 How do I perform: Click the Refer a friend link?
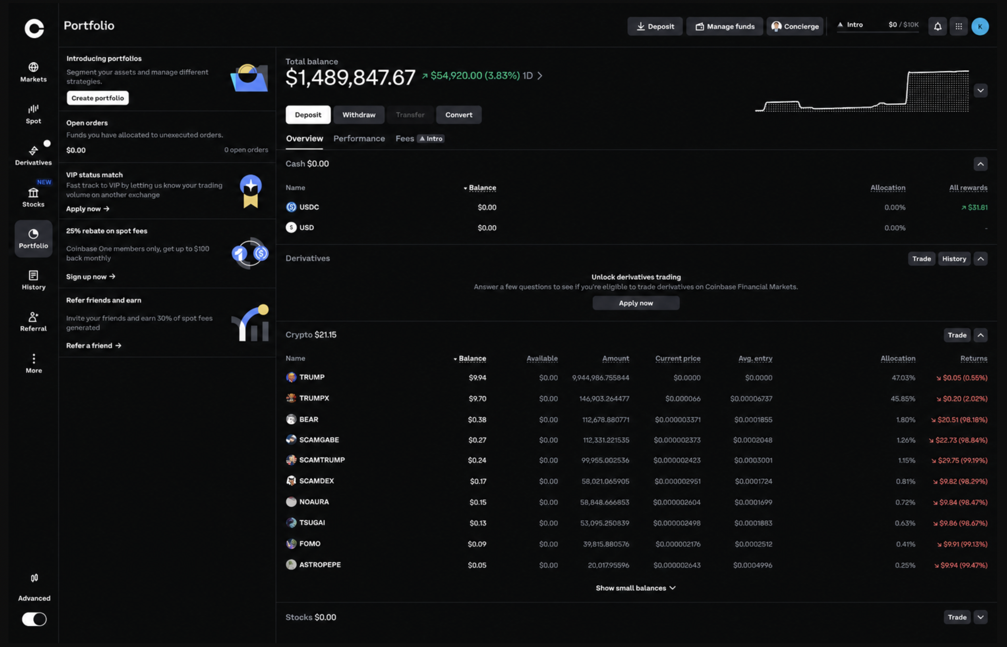click(94, 345)
